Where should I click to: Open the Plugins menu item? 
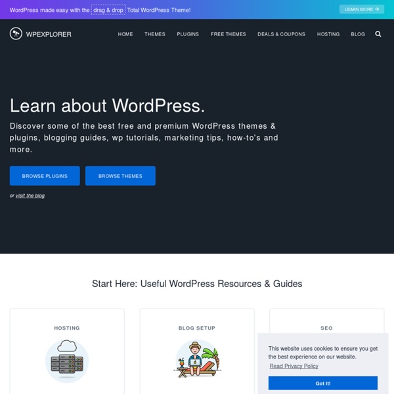click(188, 34)
